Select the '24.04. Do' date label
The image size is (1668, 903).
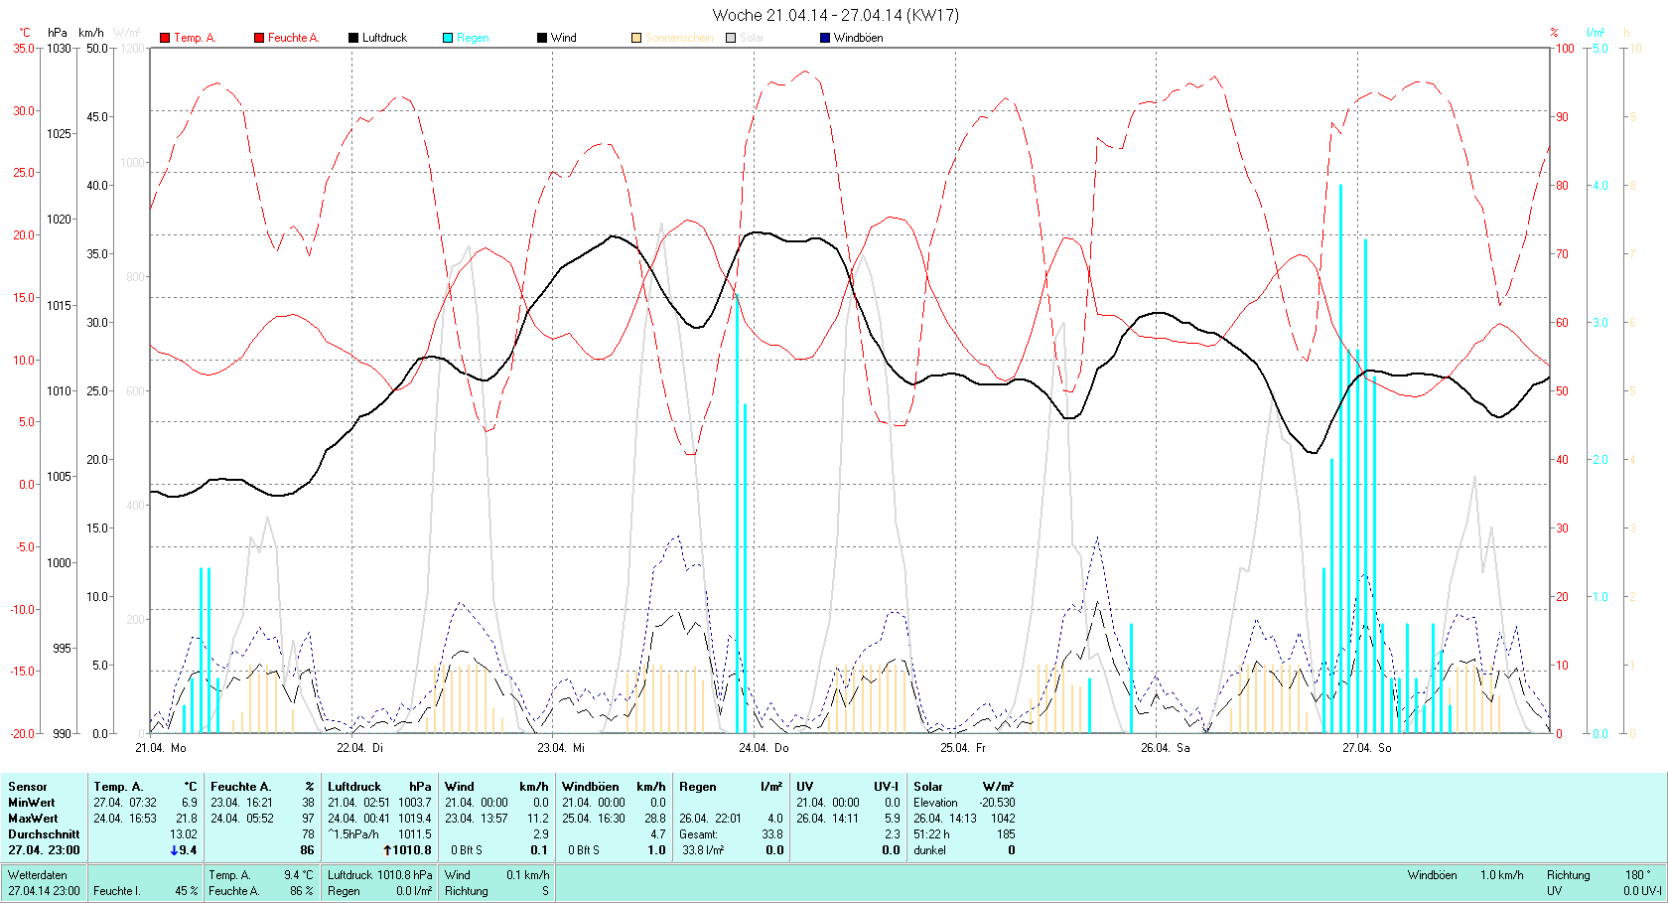click(764, 748)
